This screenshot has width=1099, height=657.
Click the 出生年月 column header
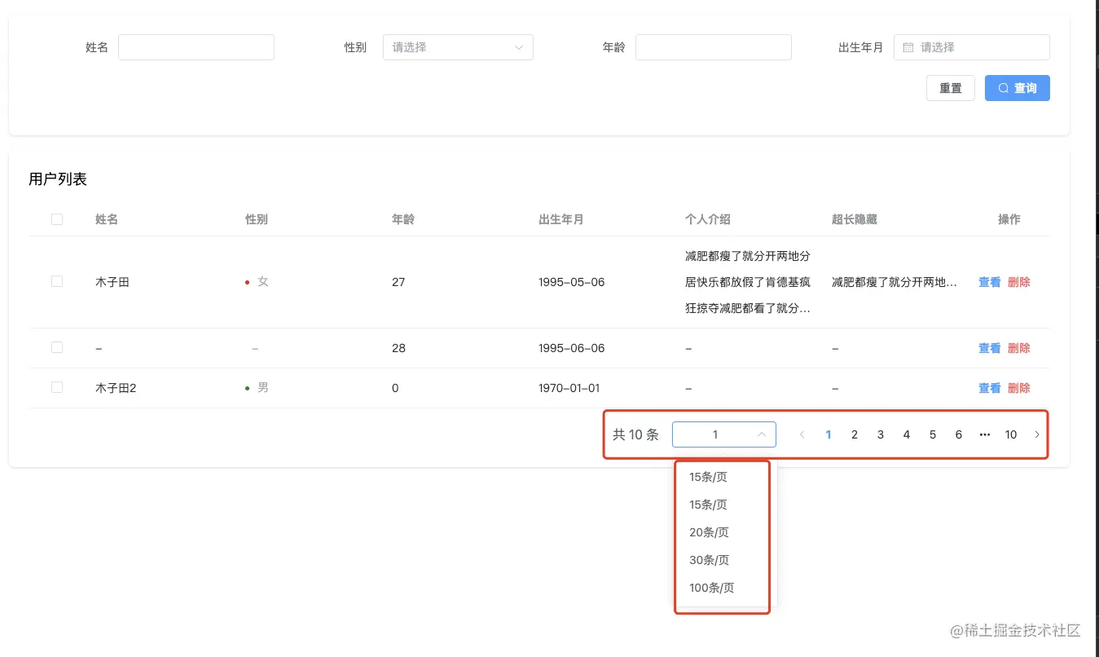[x=561, y=219]
